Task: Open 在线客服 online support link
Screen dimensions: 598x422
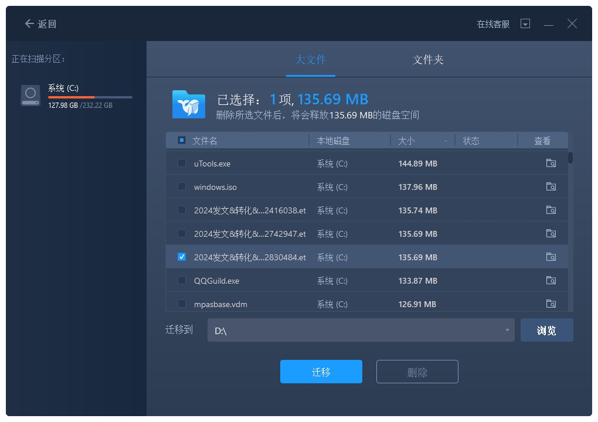Action: click(493, 24)
